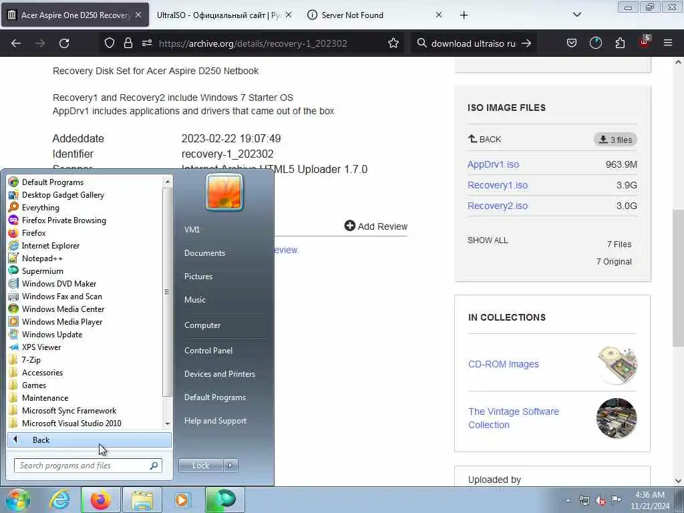
Task: Click the uBlock extension badge icon
Action: pos(645,42)
